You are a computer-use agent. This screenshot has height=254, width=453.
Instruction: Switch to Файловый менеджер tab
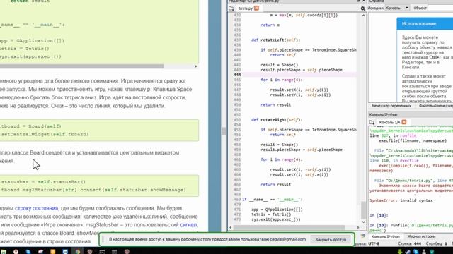tap(436, 106)
